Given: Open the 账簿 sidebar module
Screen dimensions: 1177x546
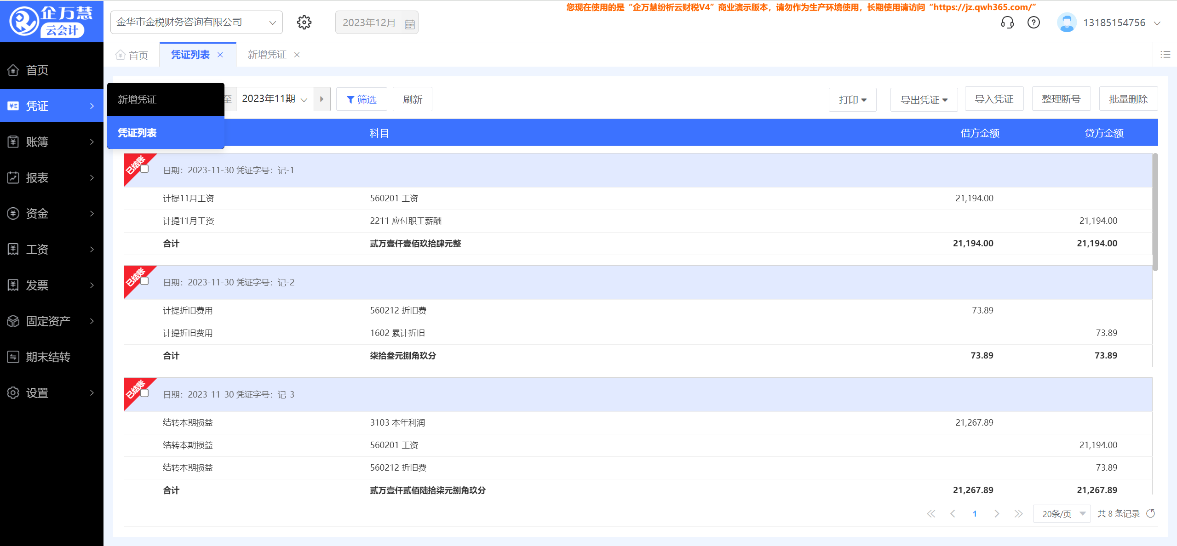Looking at the screenshot, I should point(37,142).
